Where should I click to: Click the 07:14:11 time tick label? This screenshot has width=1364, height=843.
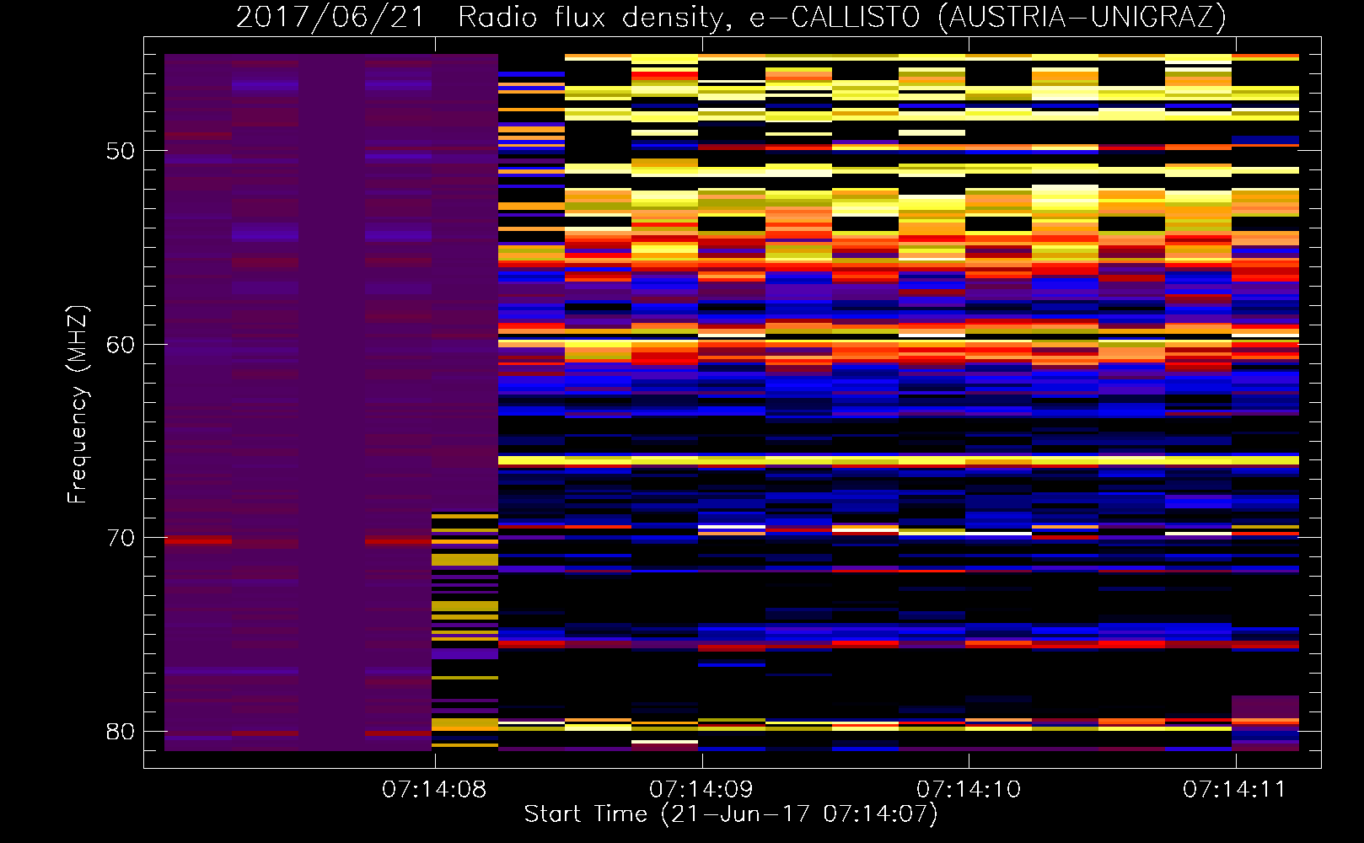1235,790
